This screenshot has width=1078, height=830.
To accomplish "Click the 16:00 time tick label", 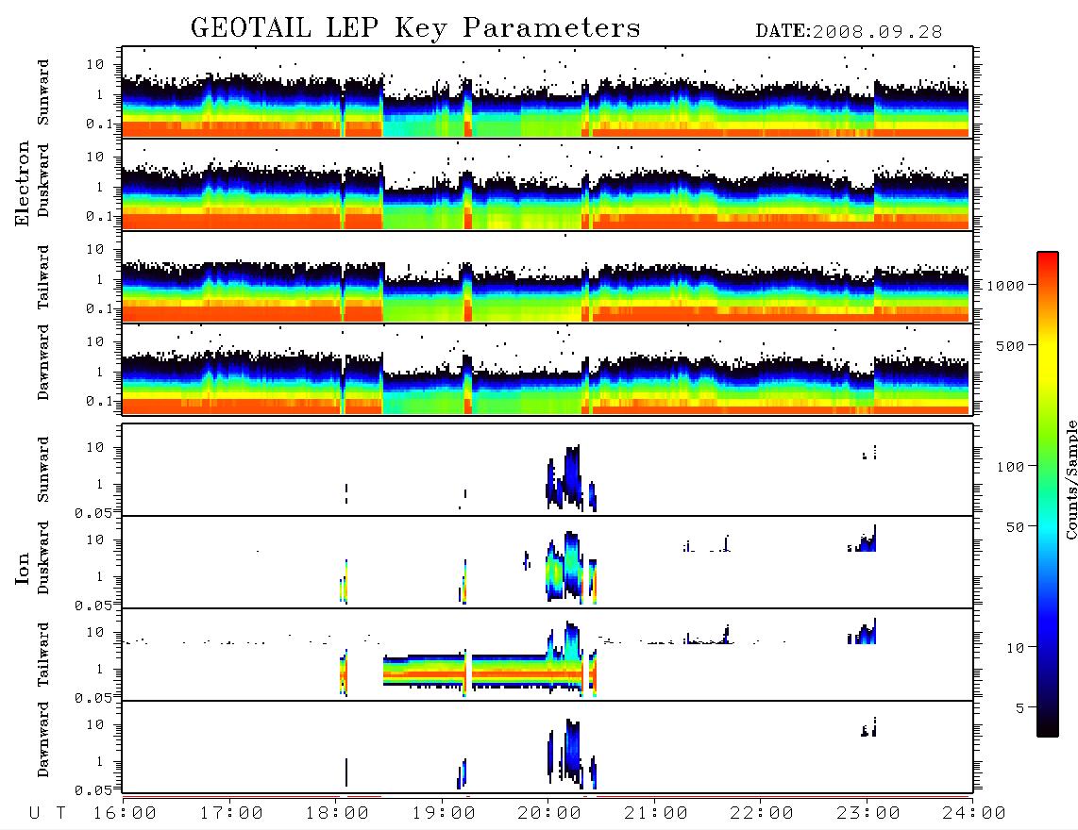I will (126, 814).
